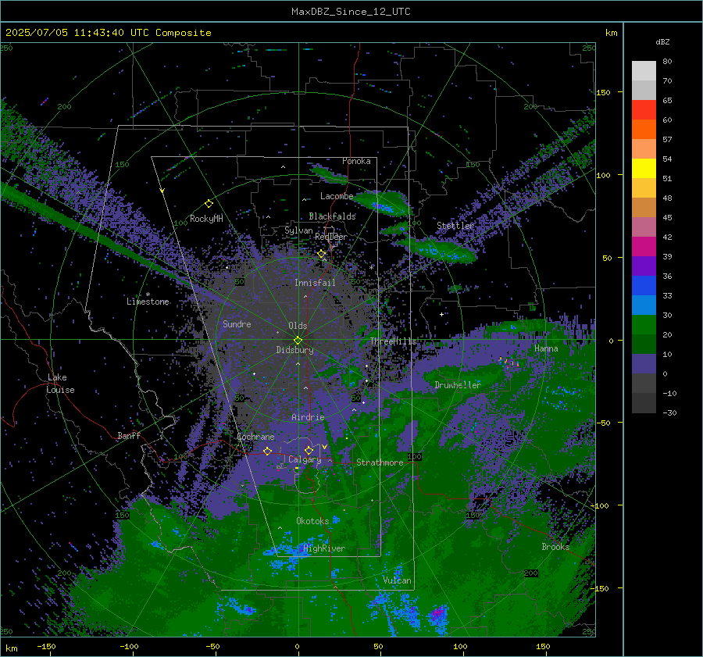Screen dimensions: 703x657
Task: Select the Okotoks label
Action: point(312,521)
